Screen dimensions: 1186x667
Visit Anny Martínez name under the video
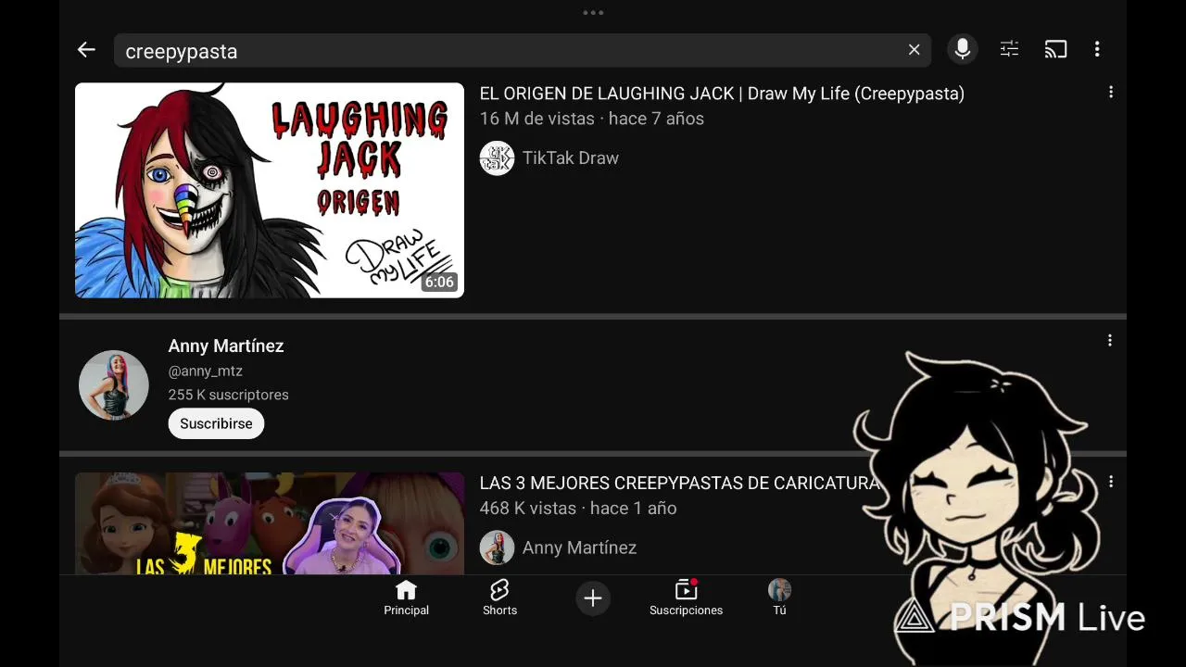click(x=579, y=547)
